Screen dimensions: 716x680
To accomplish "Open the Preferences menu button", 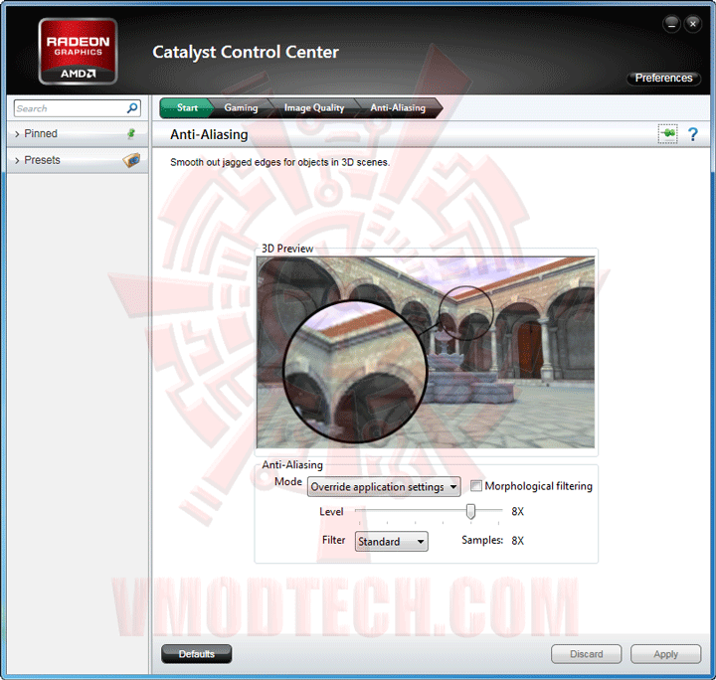I will pyautogui.click(x=663, y=78).
